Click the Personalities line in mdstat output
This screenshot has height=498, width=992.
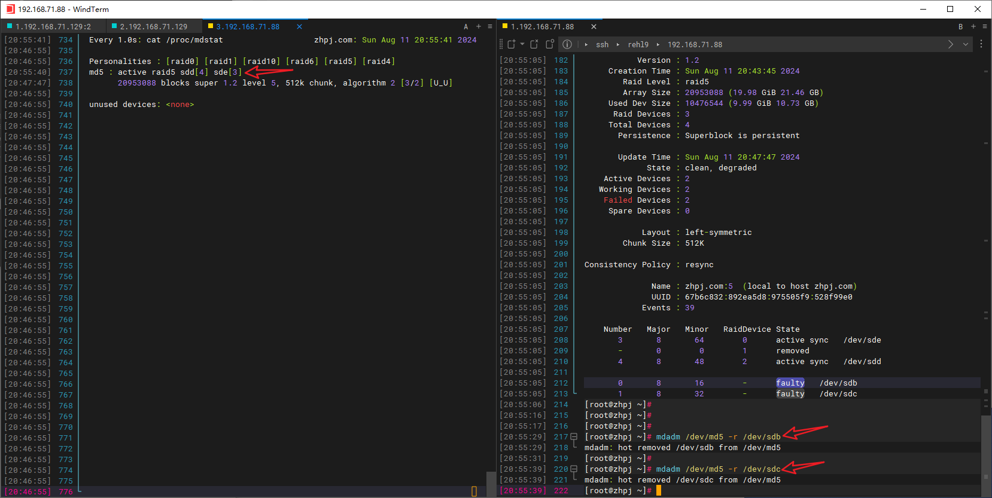(242, 62)
